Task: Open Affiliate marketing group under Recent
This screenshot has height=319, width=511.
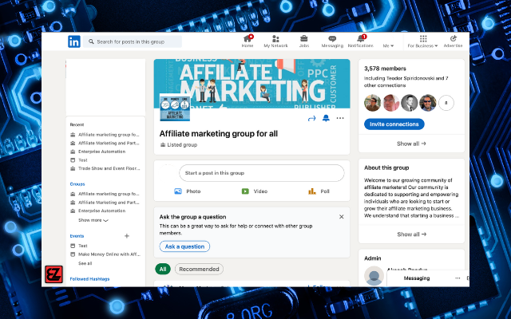Action: [105, 135]
